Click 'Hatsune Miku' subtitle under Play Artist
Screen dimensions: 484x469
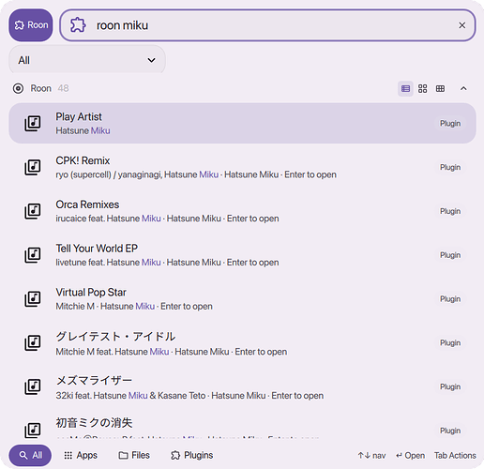(83, 130)
